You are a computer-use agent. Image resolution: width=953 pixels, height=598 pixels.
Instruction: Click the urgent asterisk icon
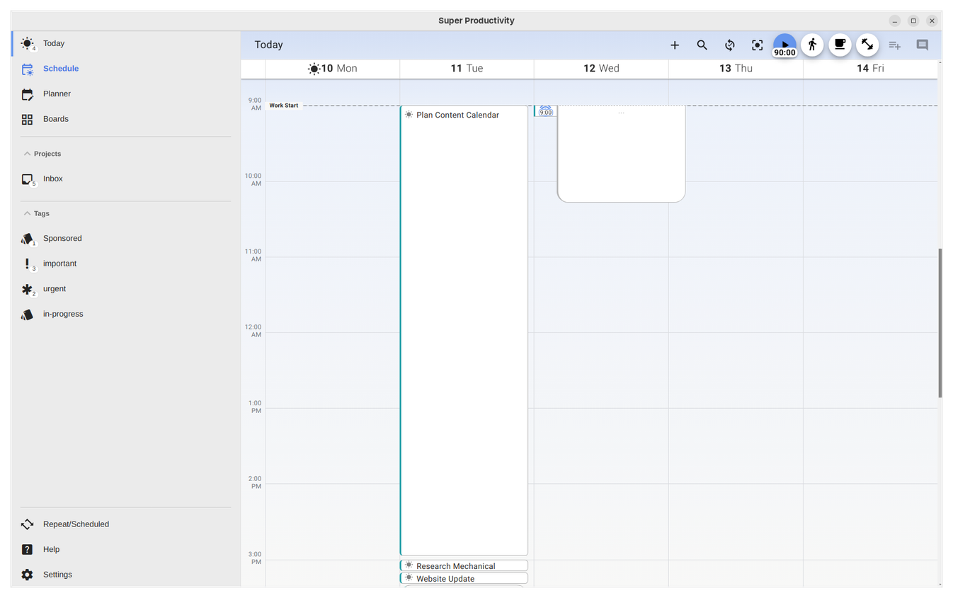click(27, 289)
